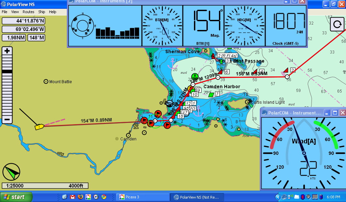Click the 1:25000 chart scale bar
Image resolution: width=346 pixels, height=202 pixels.
tap(45, 186)
